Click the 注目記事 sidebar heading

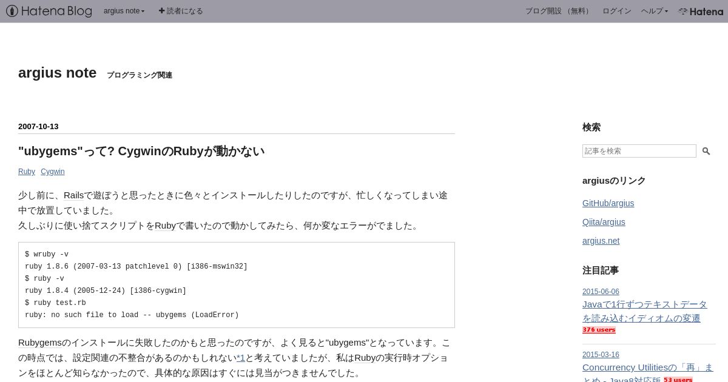601,270
